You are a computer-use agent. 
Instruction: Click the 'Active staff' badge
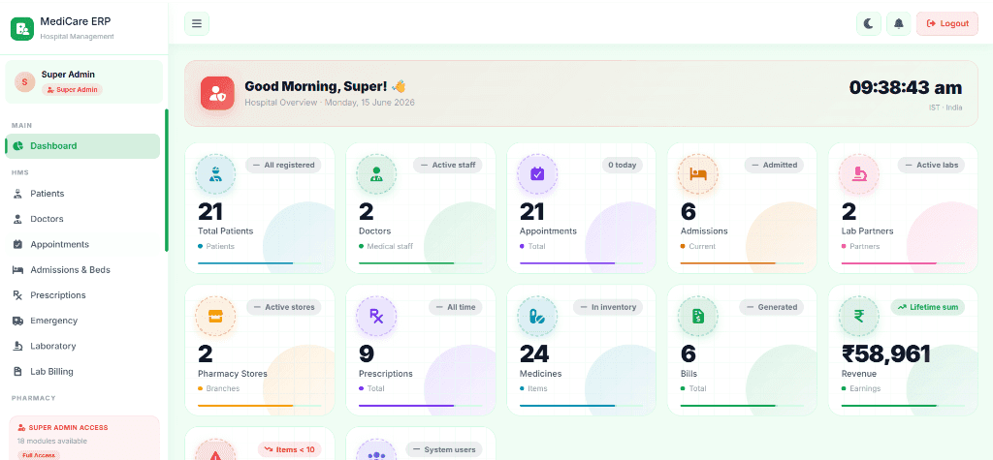click(448, 166)
